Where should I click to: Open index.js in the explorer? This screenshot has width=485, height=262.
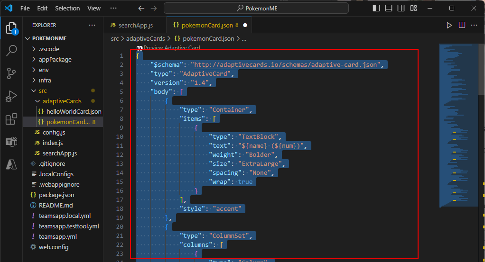[63, 143]
